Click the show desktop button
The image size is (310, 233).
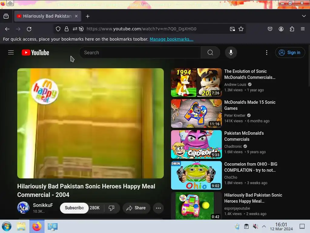[302, 226]
